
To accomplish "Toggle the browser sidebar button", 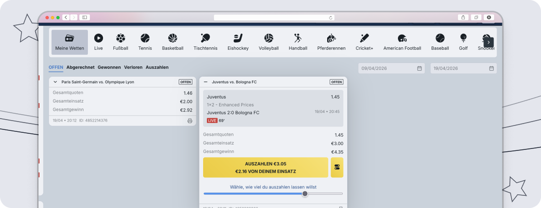I will click(x=84, y=17).
